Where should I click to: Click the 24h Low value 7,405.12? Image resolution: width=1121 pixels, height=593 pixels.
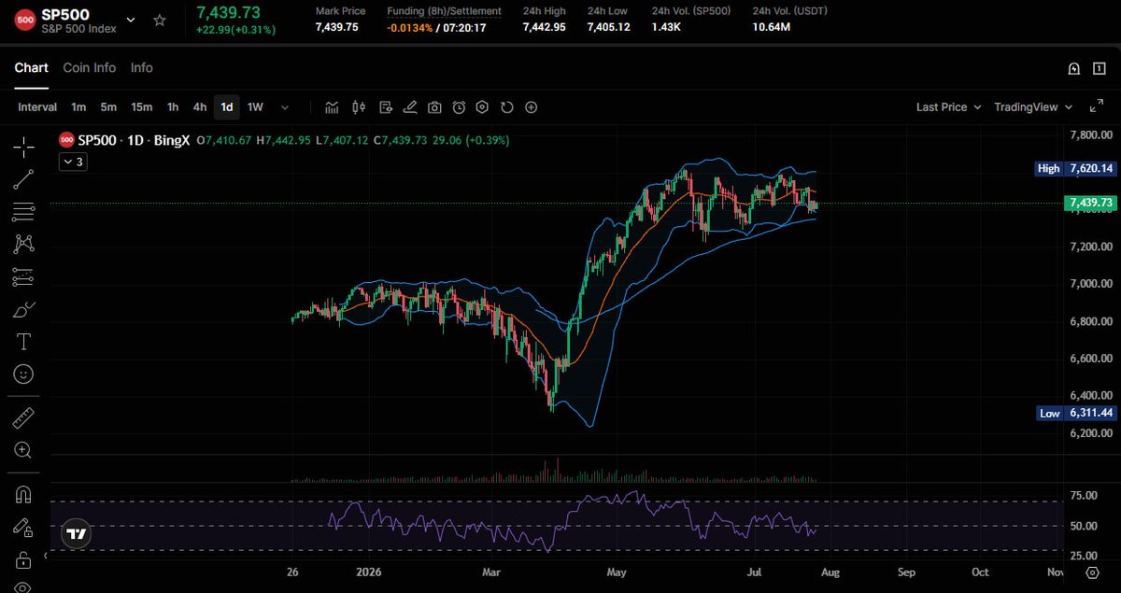[x=608, y=27]
